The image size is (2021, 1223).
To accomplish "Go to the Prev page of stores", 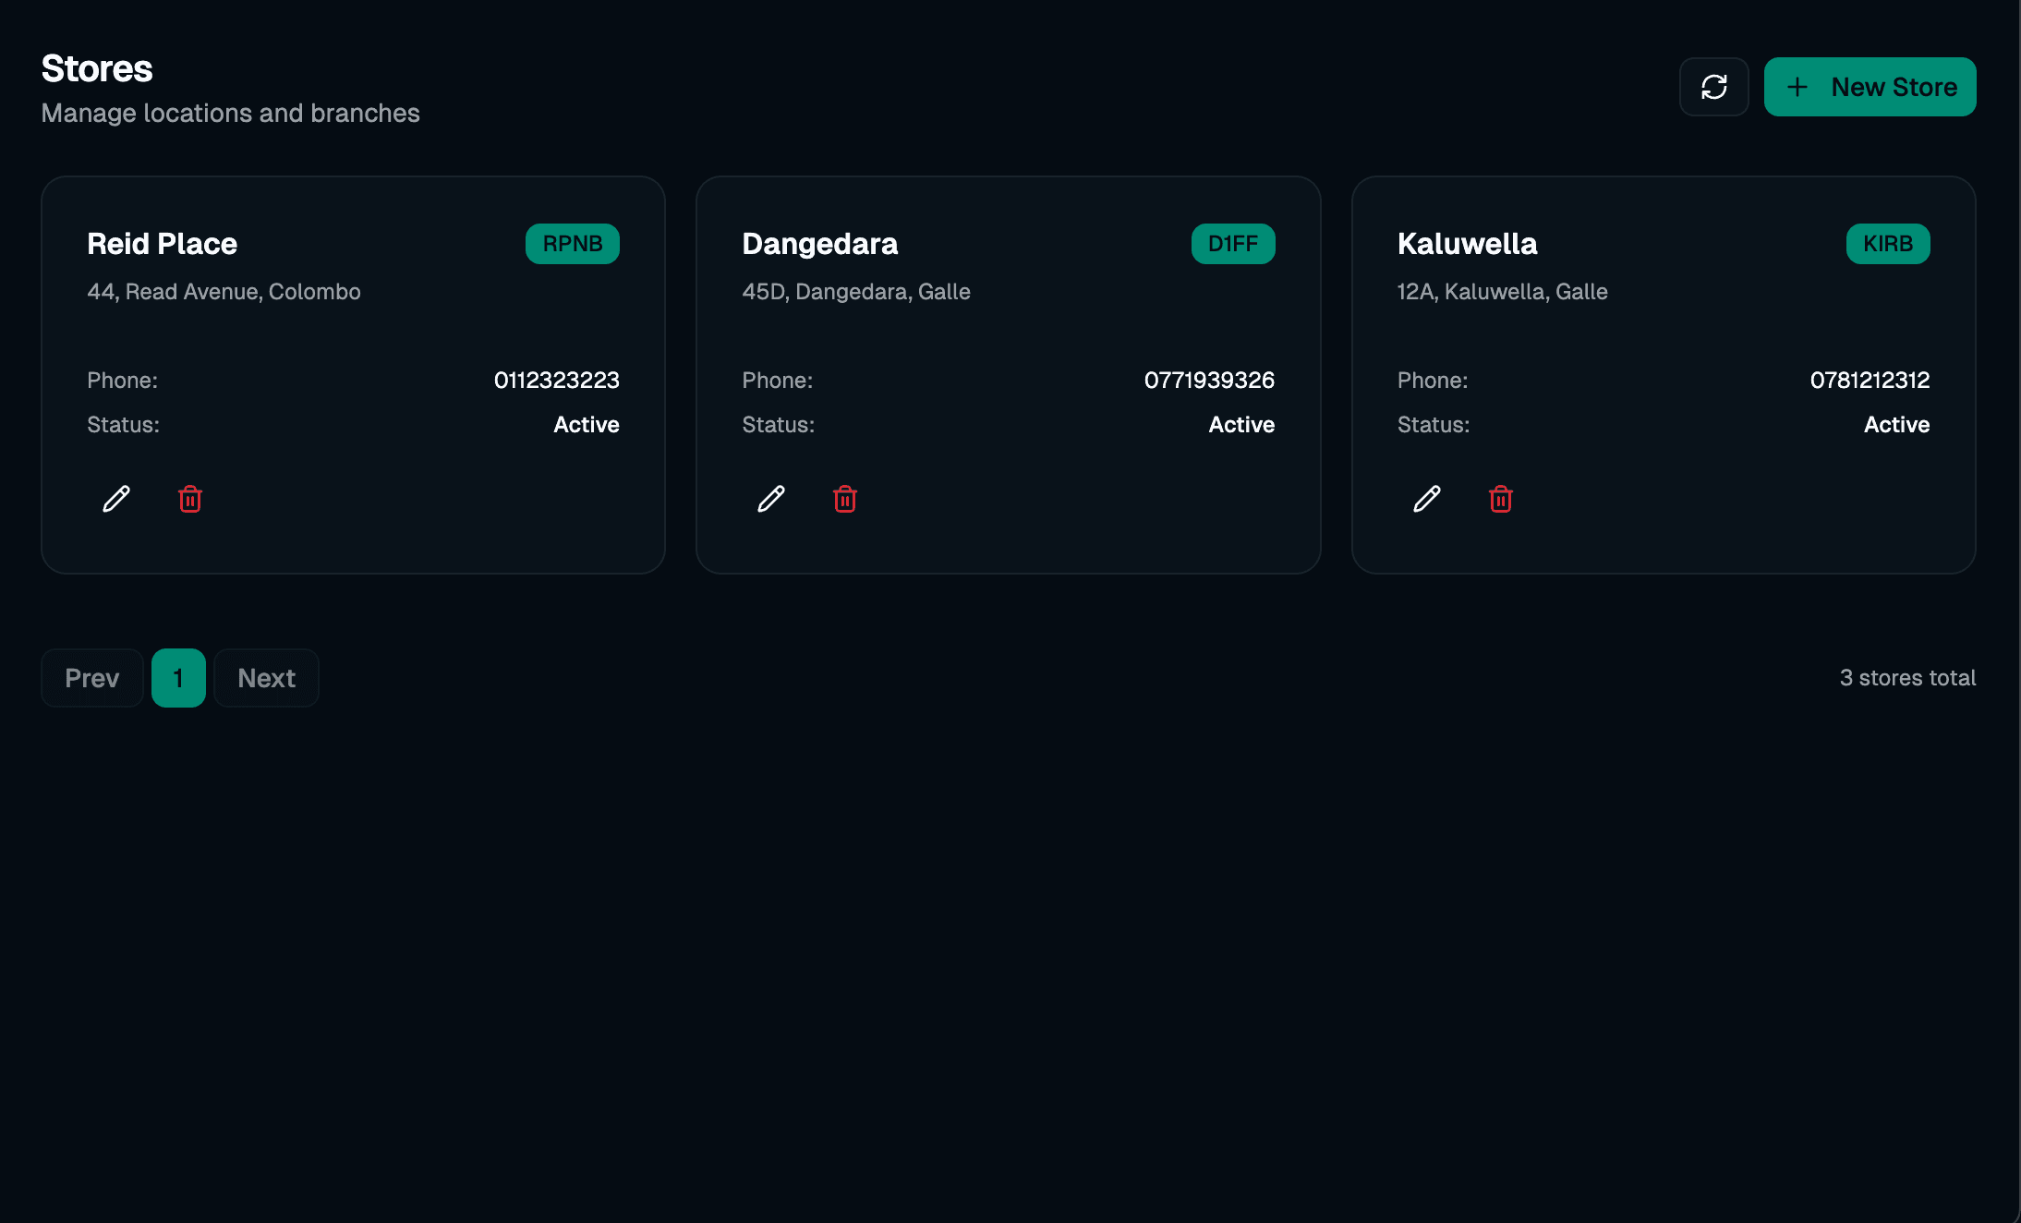I will click(x=91, y=677).
